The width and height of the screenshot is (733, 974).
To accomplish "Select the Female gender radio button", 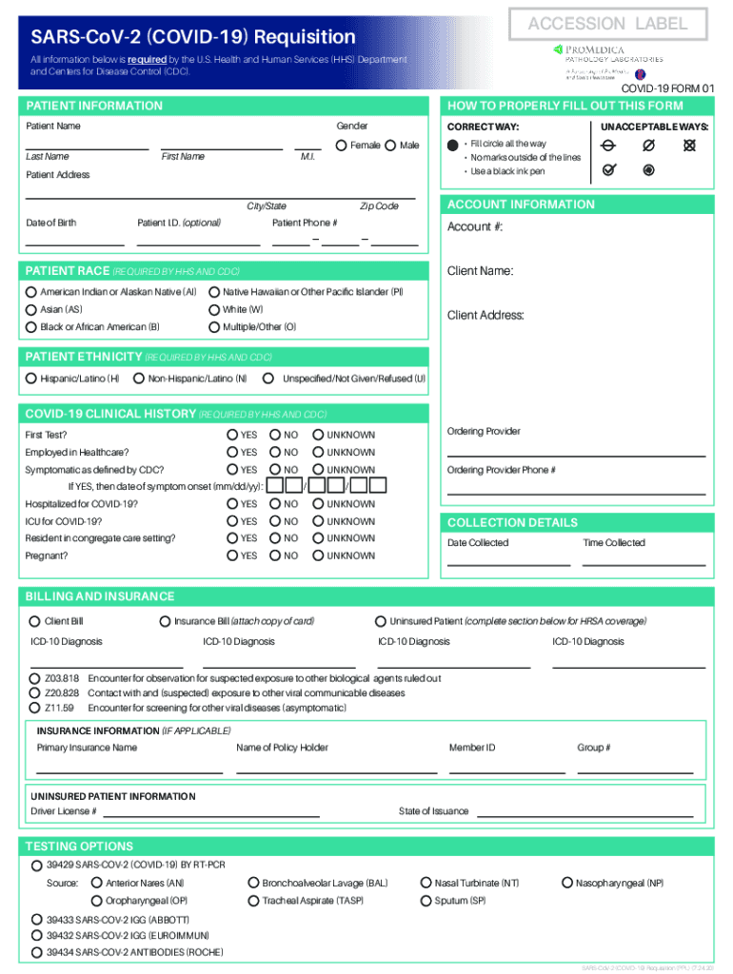I will [341, 146].
